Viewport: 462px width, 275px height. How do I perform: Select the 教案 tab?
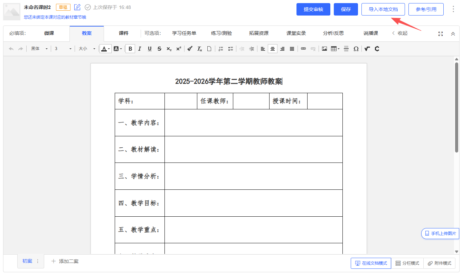click(x=87, y=33)
